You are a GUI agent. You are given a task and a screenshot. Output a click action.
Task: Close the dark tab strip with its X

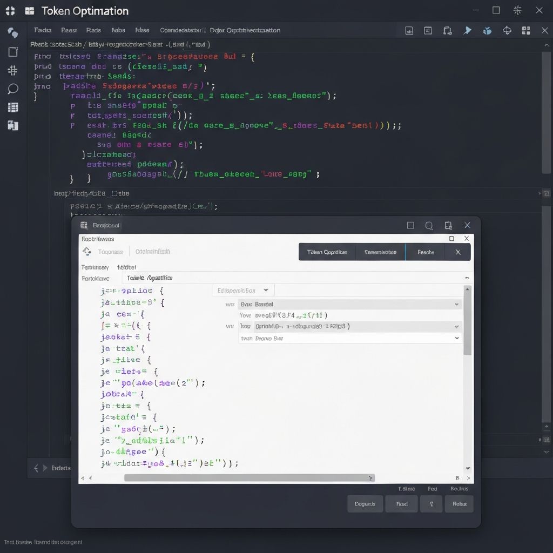(x=458, y=252)
